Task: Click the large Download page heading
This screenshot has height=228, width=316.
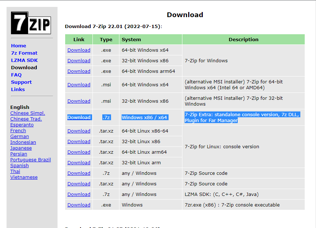Action: click(x=185, y=15)
